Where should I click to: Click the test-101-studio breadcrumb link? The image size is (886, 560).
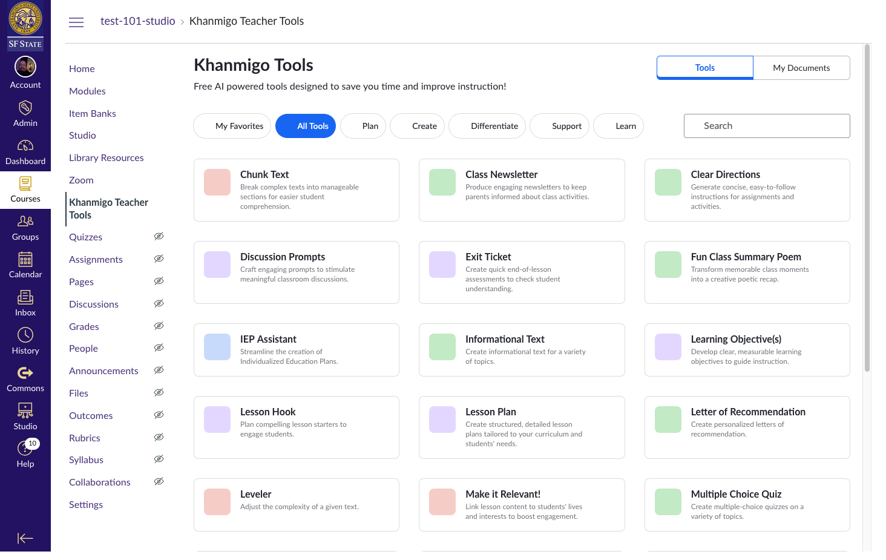point(138,21)
